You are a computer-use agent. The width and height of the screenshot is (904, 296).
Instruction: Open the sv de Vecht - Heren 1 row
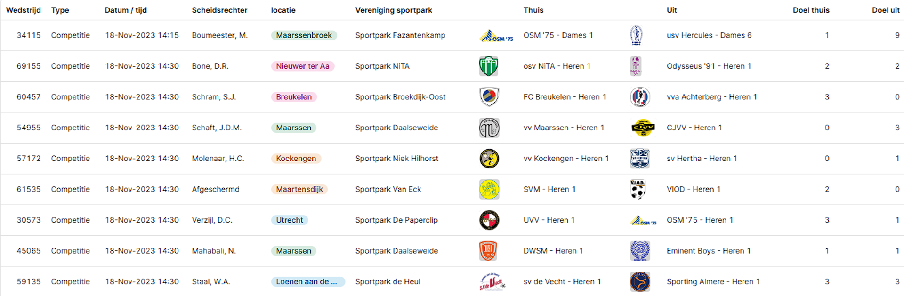click(x=452, y=281)
